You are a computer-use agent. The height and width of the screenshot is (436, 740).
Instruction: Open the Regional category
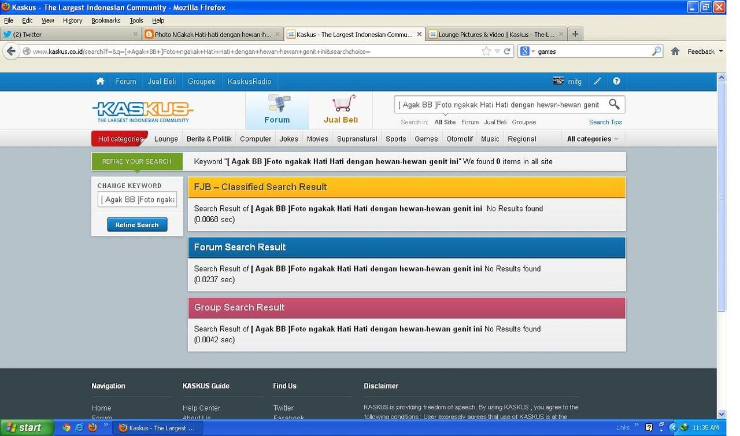click(522, 139)
